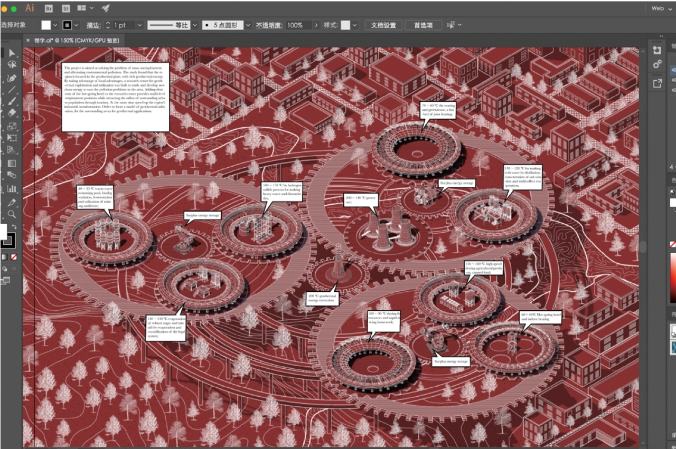Screen dimensions: 676x449
Task: Click the white fill color swatch in control bar
Action: (46, 25)
